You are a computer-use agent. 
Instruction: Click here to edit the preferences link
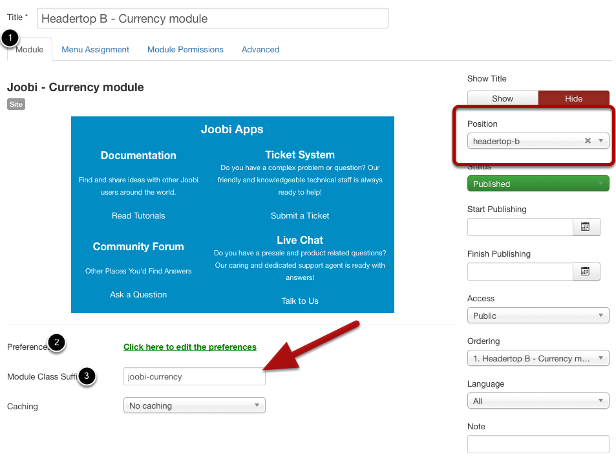pos(190,347)
